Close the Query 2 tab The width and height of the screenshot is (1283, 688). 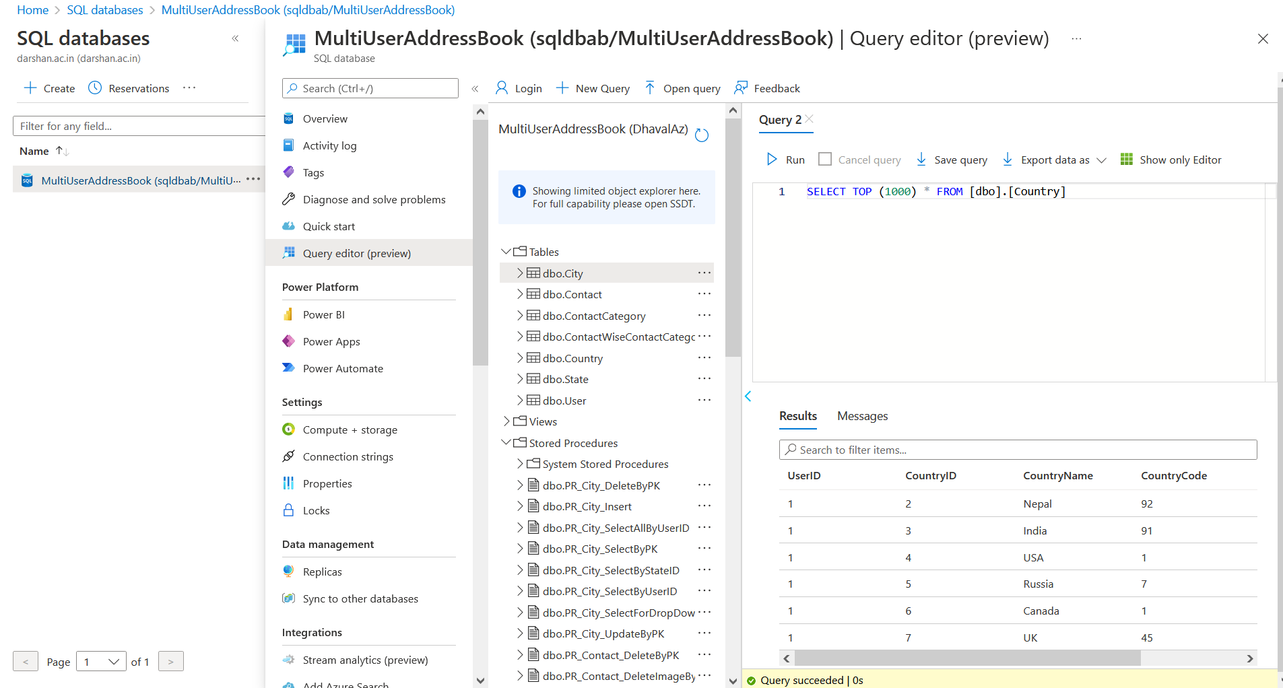[809, 118]
